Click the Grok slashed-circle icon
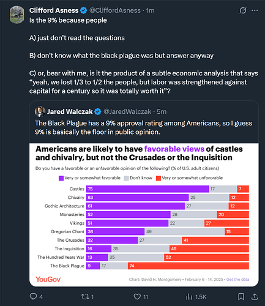The height and width of the screenshot is (306, 265). (x=243, y=10)
